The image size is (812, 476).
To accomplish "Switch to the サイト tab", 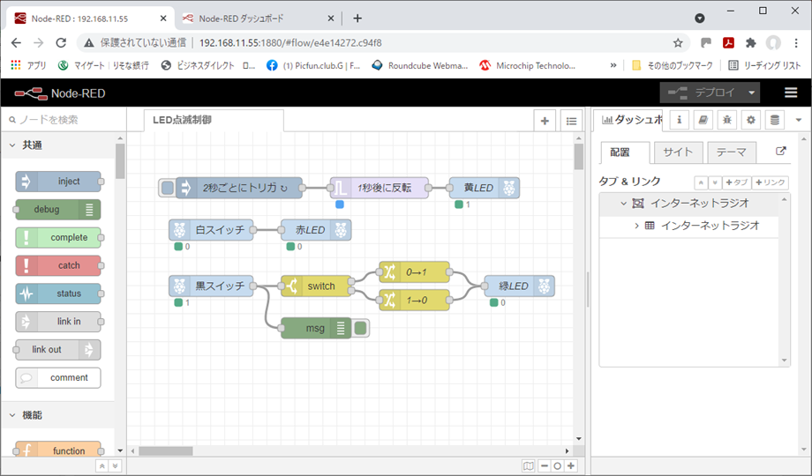I will (678, 152).
